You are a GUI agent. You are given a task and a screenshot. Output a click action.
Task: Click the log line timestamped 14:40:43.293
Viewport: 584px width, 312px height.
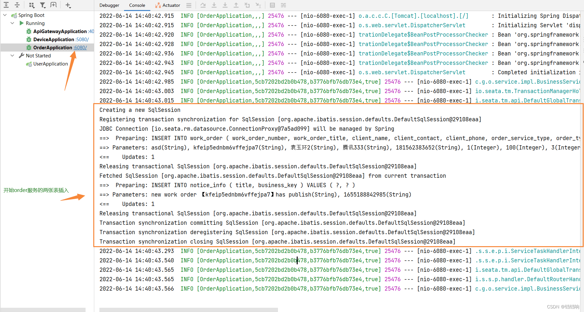340,251
